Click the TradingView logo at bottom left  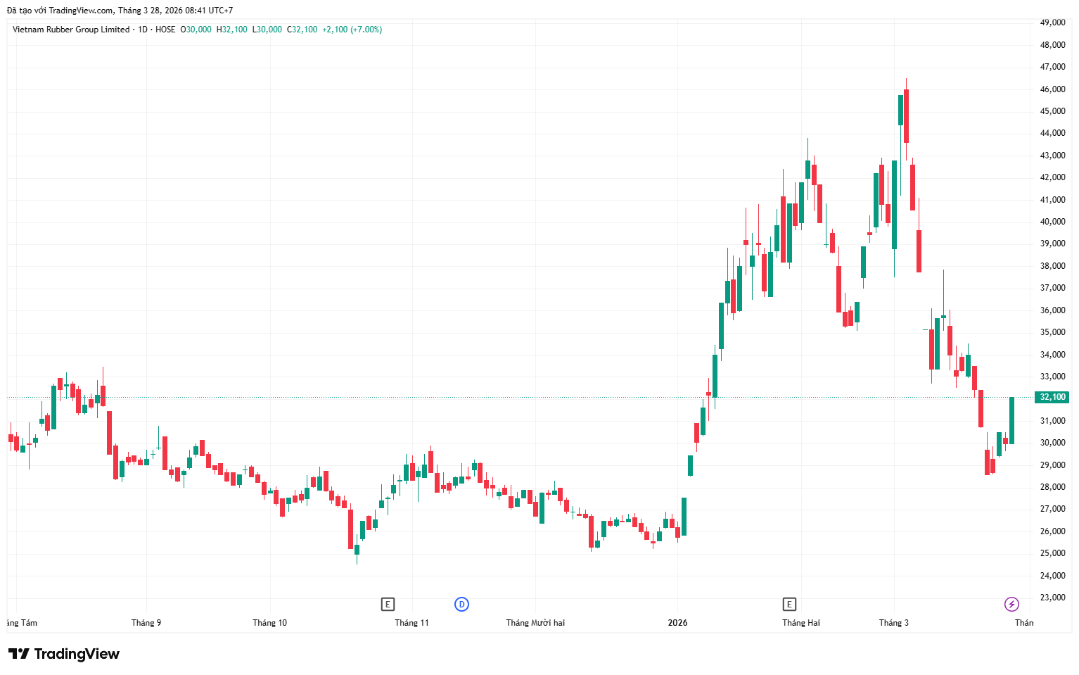click(64, 654)
